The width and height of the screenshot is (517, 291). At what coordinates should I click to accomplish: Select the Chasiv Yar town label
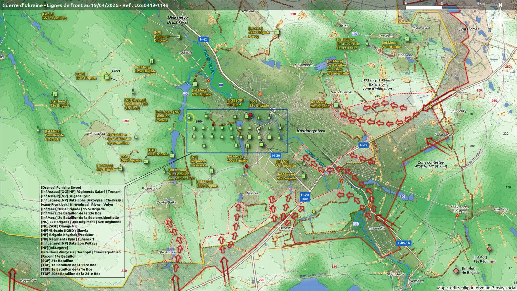coord(469,29)
